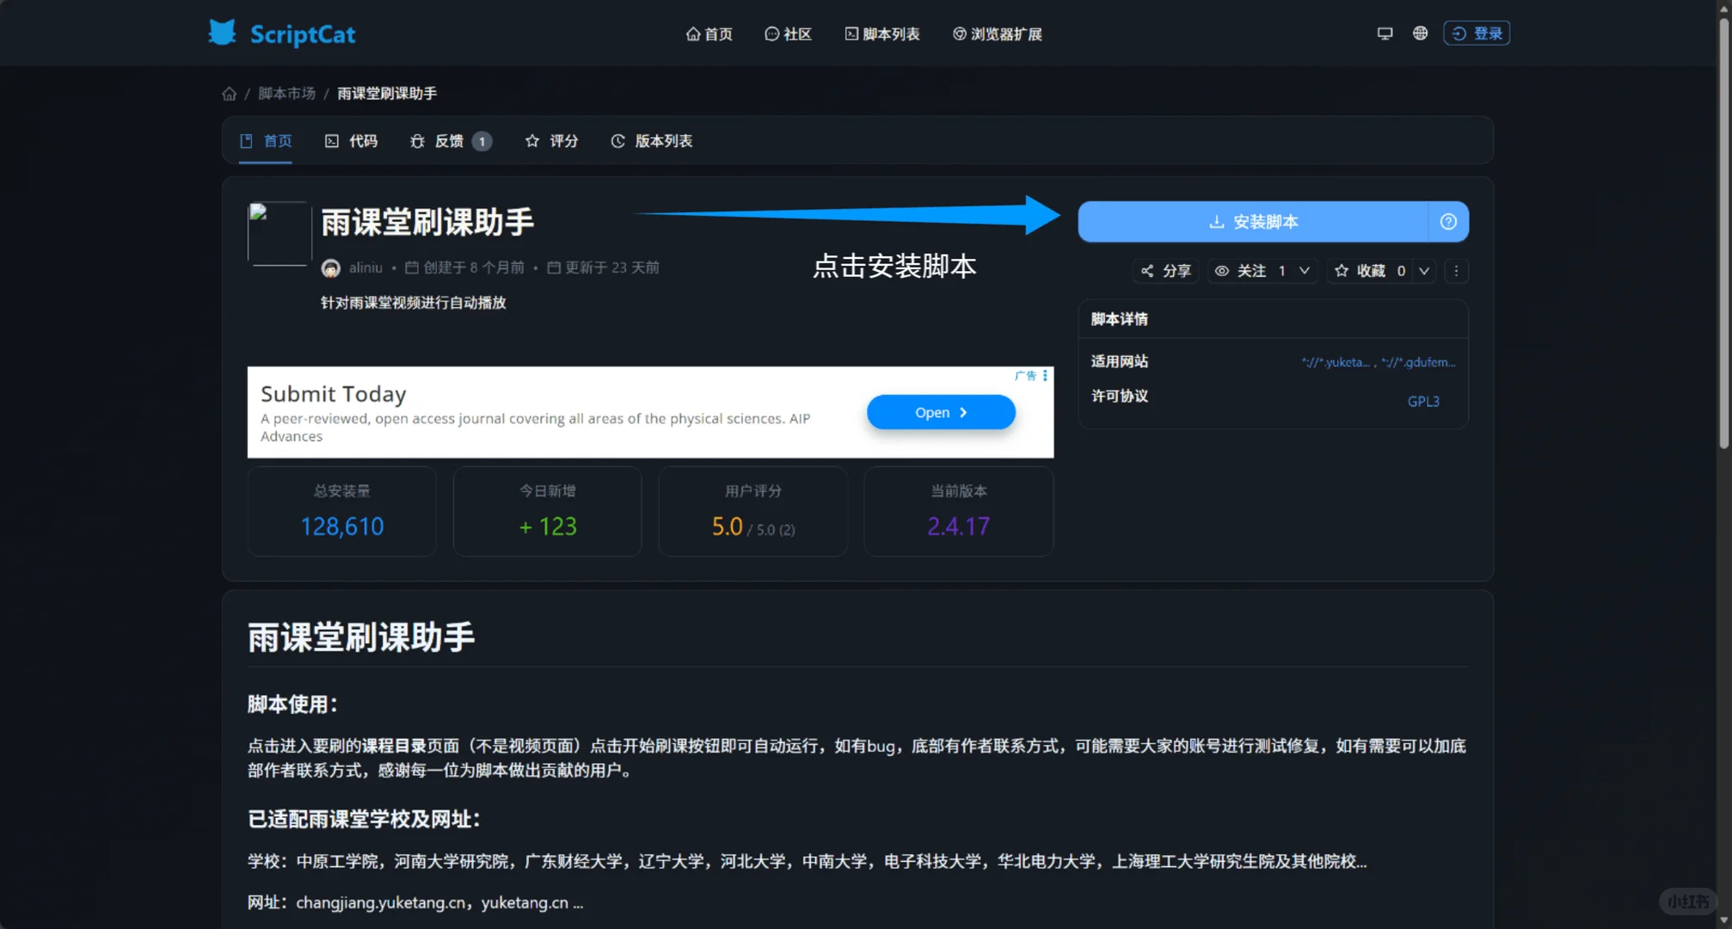Toggle 收藏 to favorite the script
Image resolution: width=1732 pixels, height=929 pixels.
(x=1371, y=271)
